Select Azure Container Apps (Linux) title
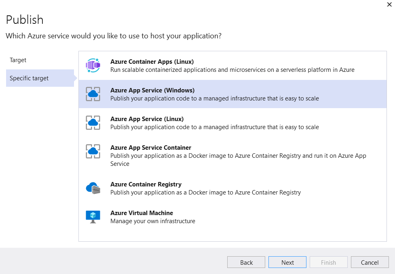Screen dimensions: 395x274 pos(152,62)
